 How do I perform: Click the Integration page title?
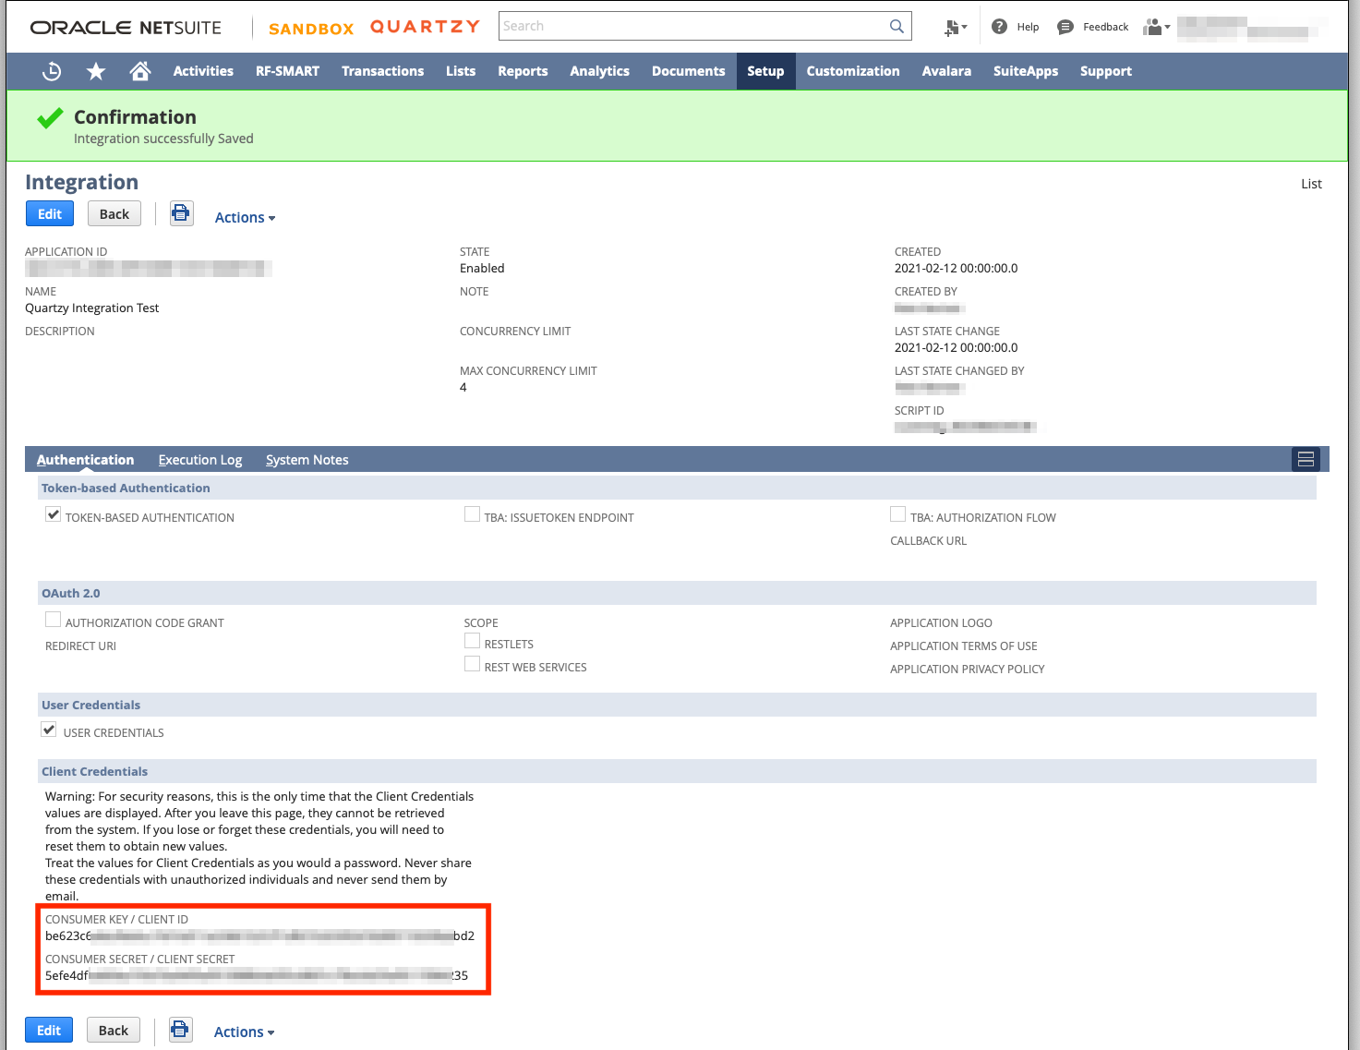(x=82, y=182)
